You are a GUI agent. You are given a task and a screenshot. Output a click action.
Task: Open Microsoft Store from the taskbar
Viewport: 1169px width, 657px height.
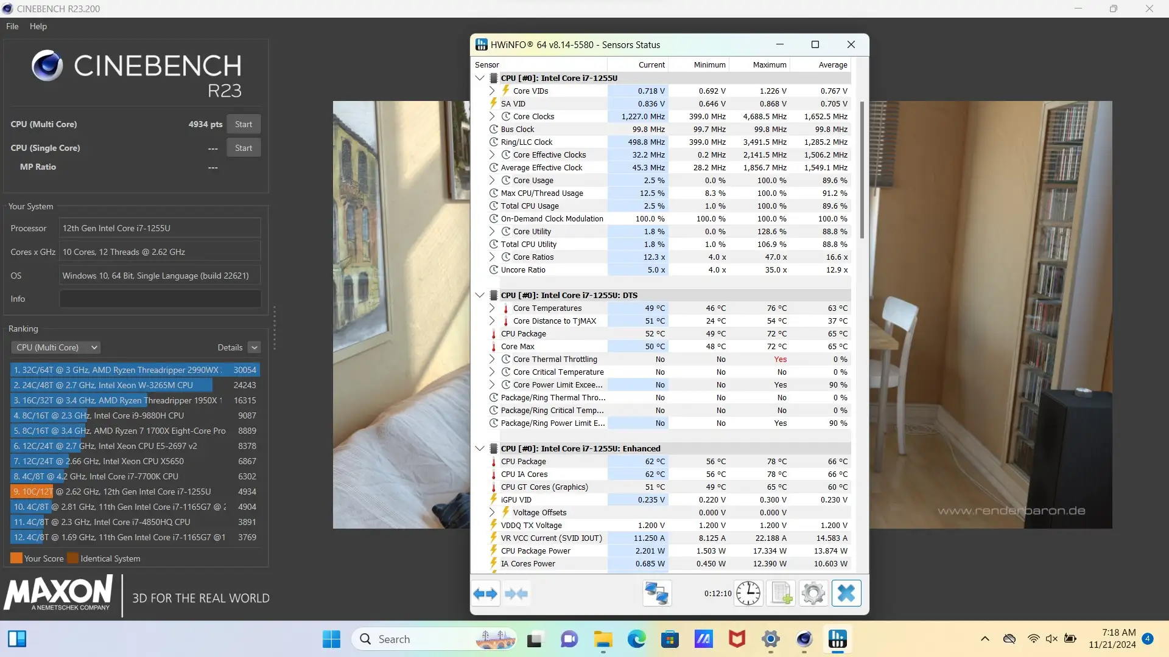pos(670,639)
